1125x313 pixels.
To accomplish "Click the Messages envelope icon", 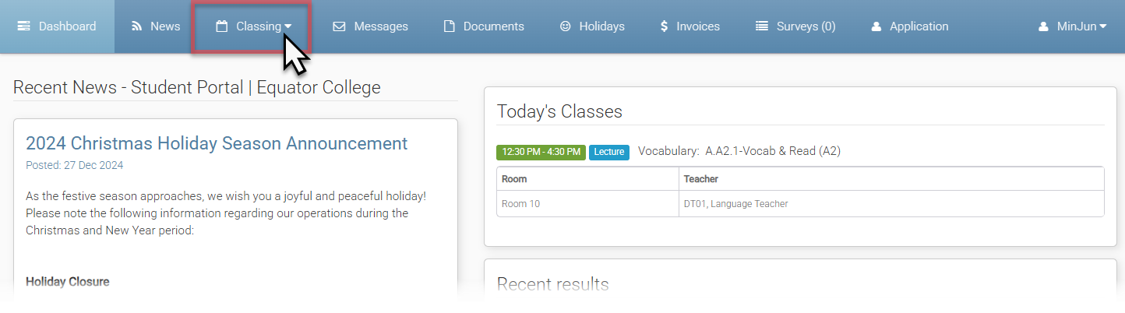I will coord(339,26).
